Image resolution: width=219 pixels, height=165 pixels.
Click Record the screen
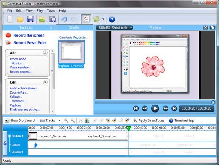pyautogui.click(x=29, y=35)
